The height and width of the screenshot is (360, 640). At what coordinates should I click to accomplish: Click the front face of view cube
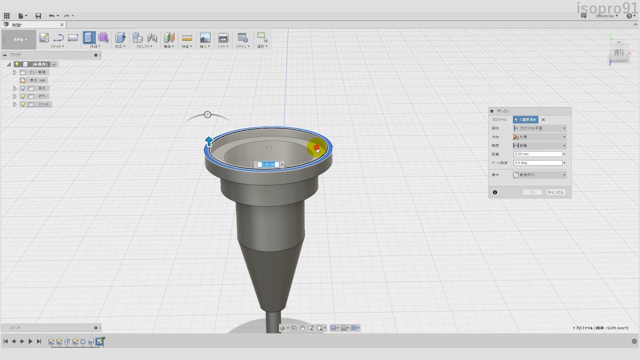pos(619,52)
